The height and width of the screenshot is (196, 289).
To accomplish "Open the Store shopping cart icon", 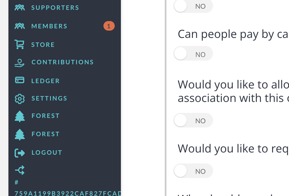I will 20,44.
